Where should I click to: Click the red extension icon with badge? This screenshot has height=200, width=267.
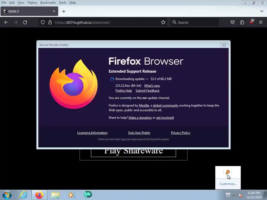[x=252, y=22]
